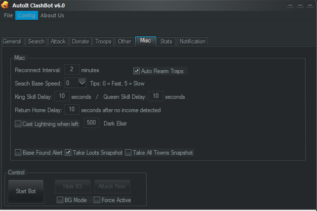Click the leftmost window control button
The image size is (317, 211).
tap(290, 5)
